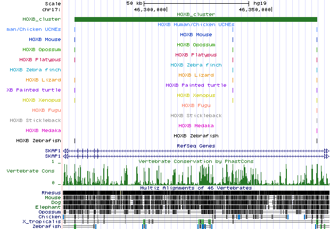Click the HOXB Zebra finch left label
The image size is (330, 229).
(35, 70)
